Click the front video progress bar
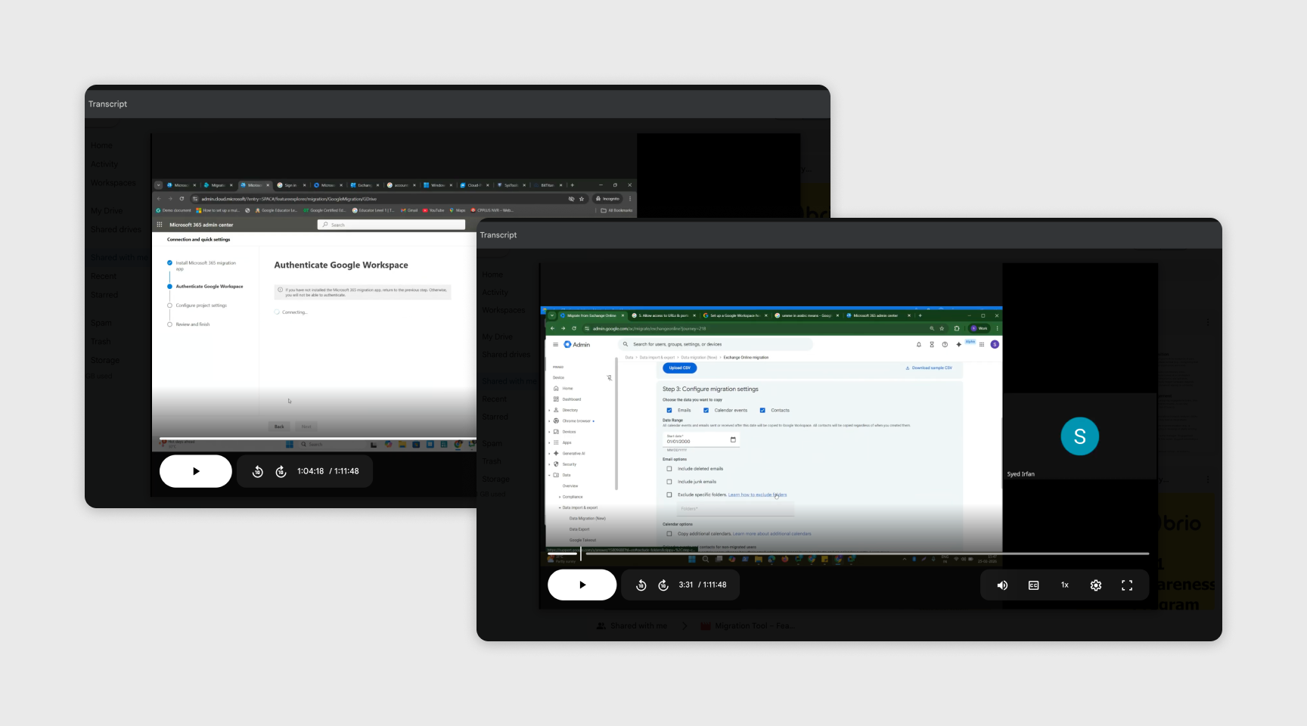1307x726 pixels. click(x=848, y=554)
